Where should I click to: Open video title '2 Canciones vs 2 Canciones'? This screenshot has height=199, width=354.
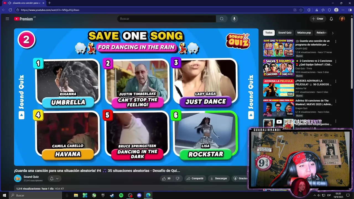tap(314, 62)
